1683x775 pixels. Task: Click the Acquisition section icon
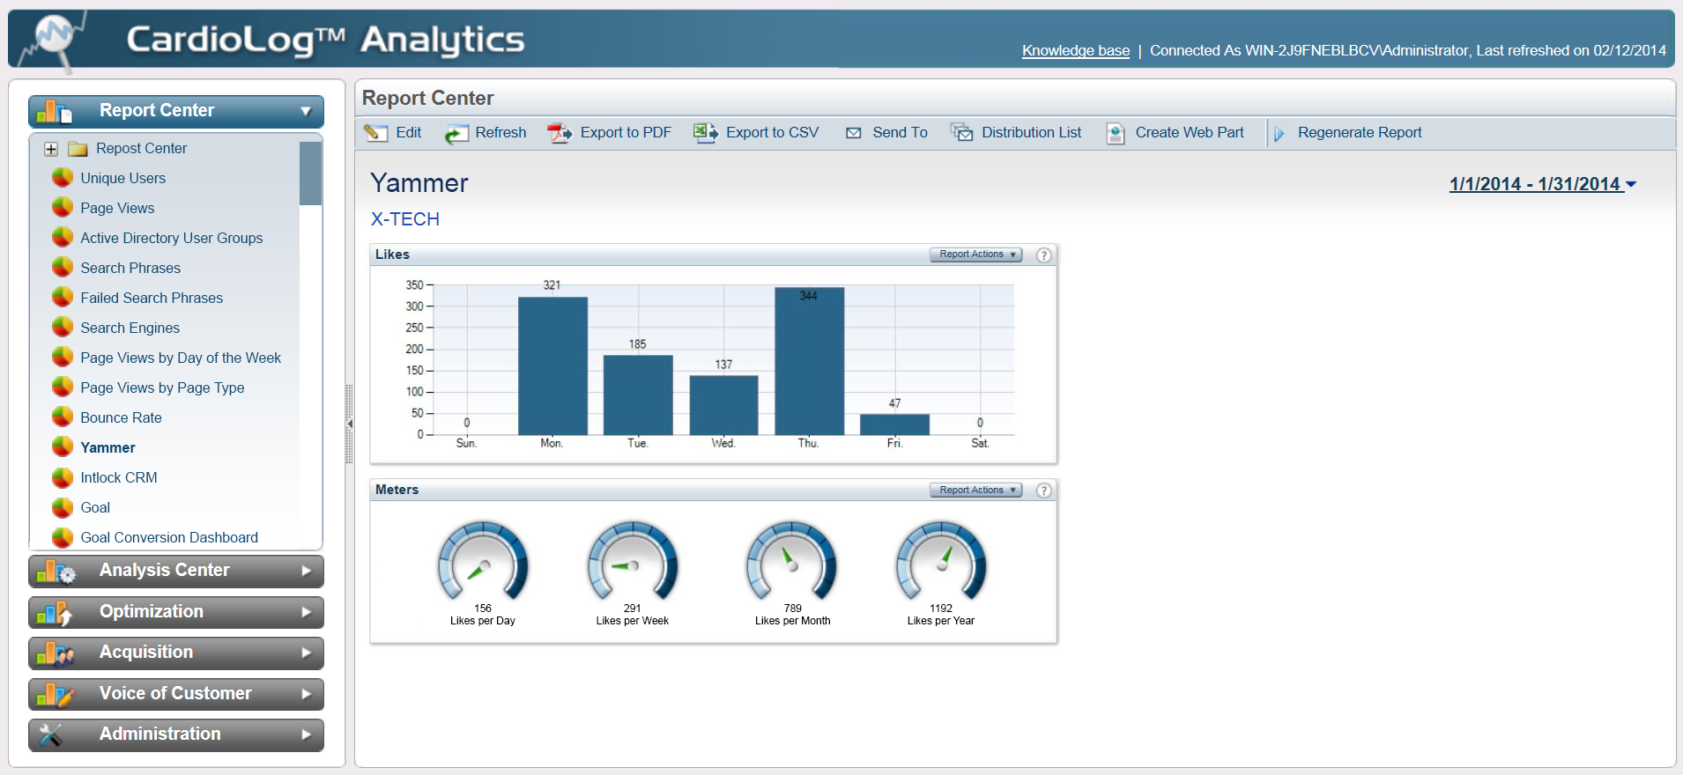(x=56, y=653)
